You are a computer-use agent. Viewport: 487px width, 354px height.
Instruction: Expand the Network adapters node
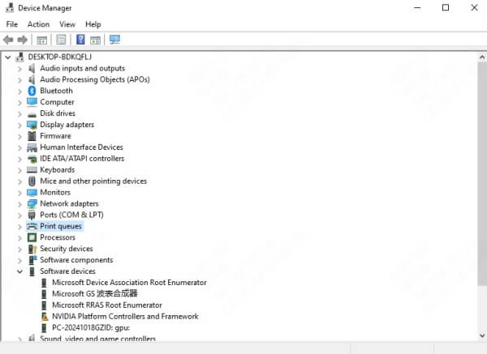(19, 204)
